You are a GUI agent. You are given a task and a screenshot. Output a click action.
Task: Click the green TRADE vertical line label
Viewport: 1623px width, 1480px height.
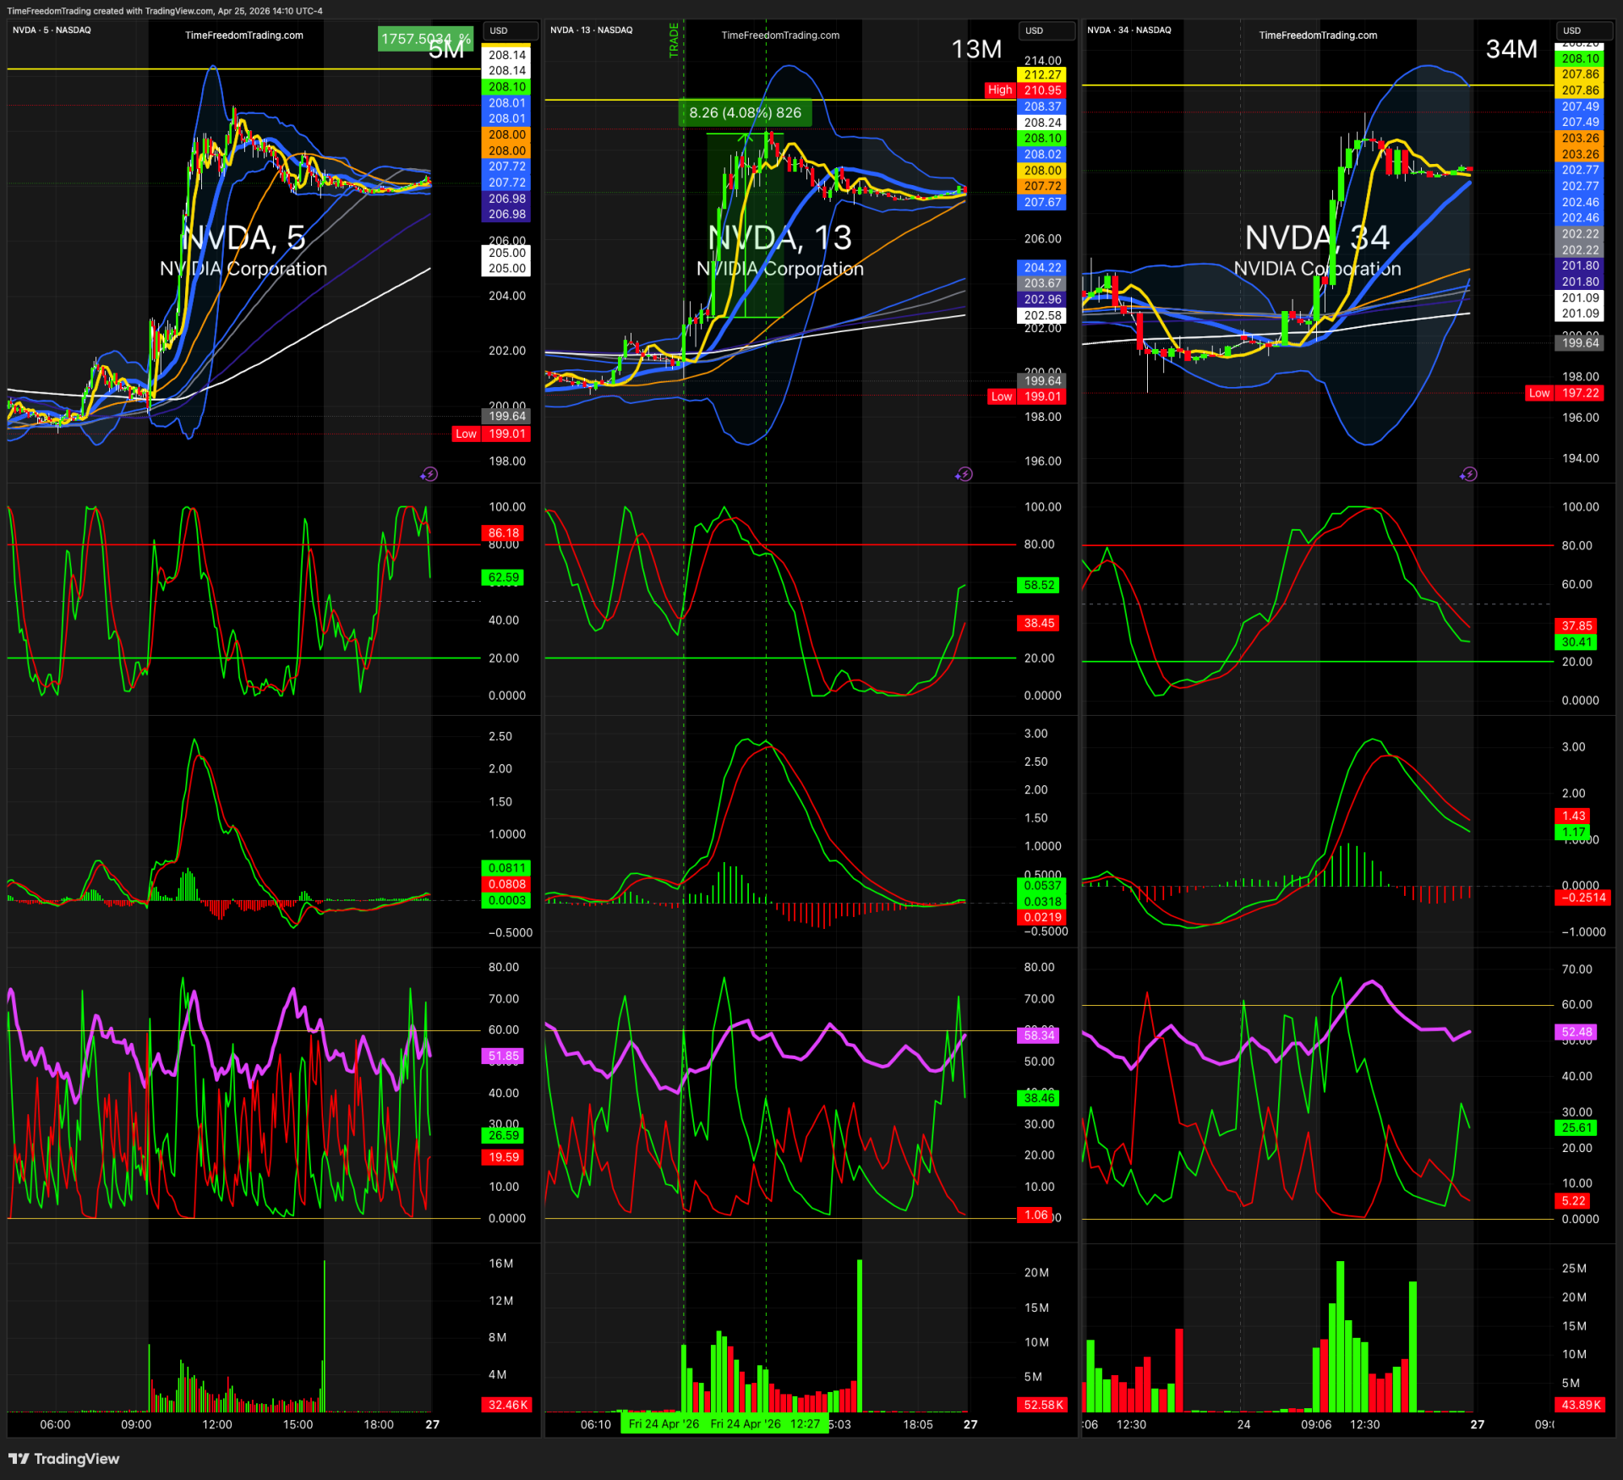pyautogui.click(x=674, y=40)
